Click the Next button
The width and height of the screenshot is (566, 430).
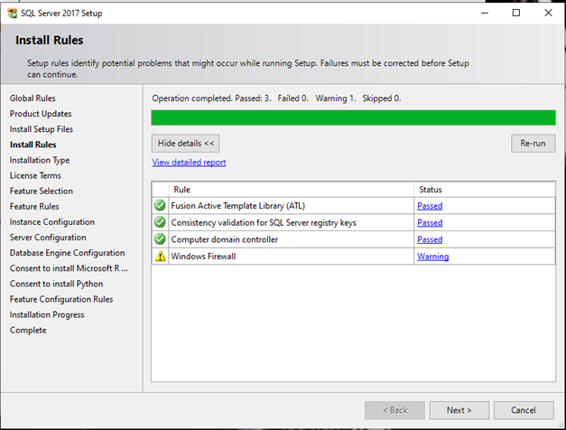coord(459,410)
